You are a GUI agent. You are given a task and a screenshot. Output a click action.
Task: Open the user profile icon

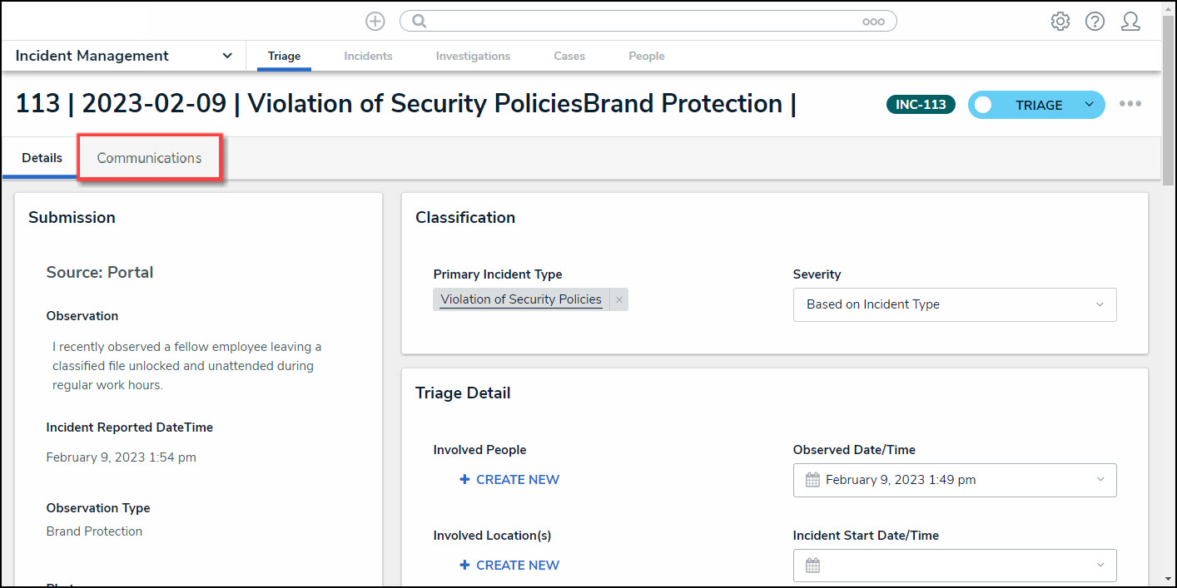pos(1130,22)
